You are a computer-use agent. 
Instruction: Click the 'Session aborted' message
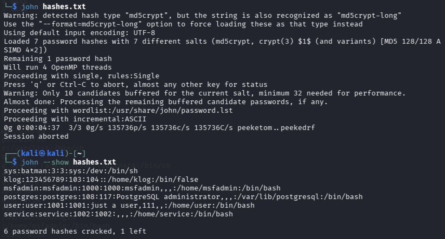tap(36, 136)
